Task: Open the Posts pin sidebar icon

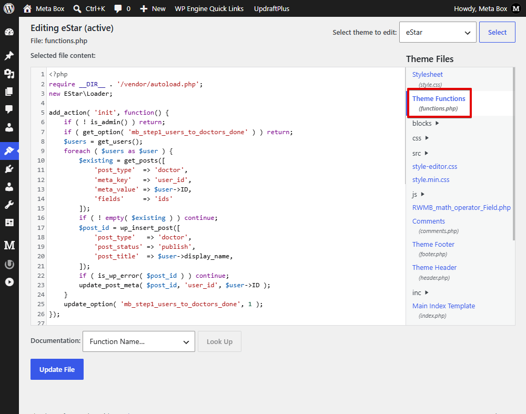Action: (9, 55)
